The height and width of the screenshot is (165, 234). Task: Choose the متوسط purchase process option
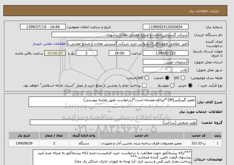(172, 85)
